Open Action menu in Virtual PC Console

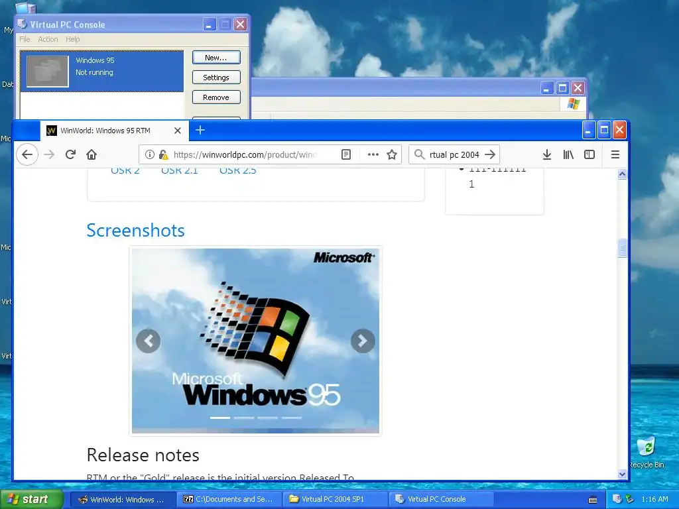48,39
